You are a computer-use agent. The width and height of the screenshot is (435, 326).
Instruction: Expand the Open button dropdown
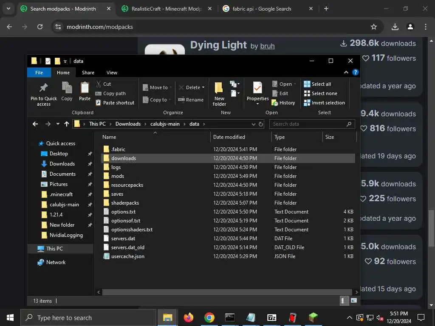tap(295, 84)
